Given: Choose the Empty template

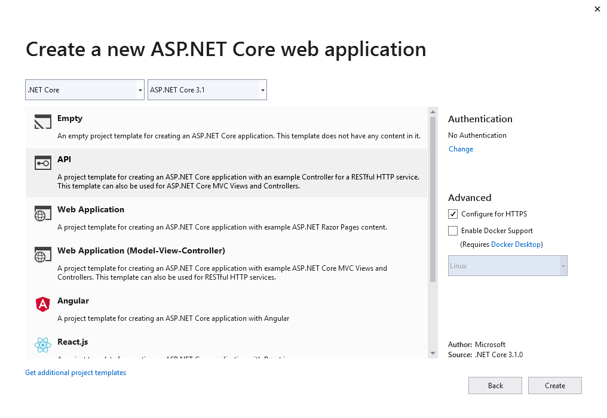Looking at the screenshot, I should (x=179, y=125).
